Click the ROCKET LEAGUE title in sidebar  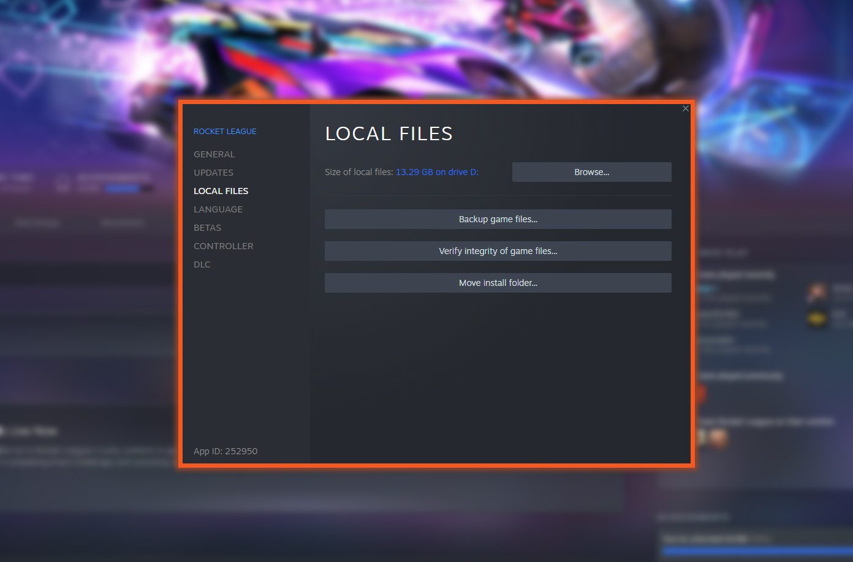pos(225,131)
